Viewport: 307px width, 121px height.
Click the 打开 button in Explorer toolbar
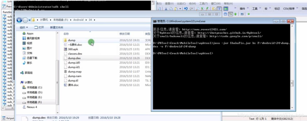pos(39,28)
